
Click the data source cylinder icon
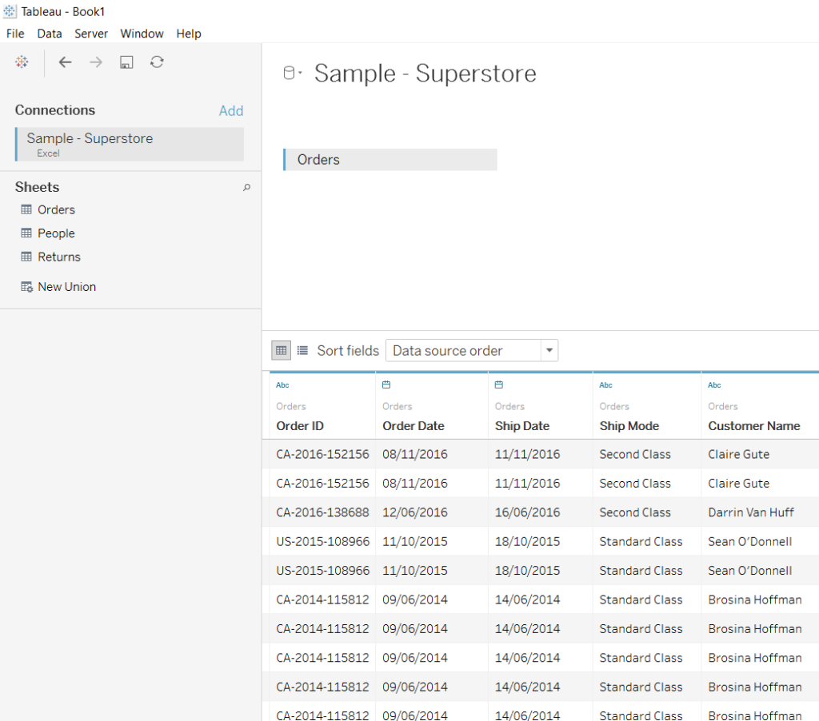pyautogui.click(x=290, y=74)
